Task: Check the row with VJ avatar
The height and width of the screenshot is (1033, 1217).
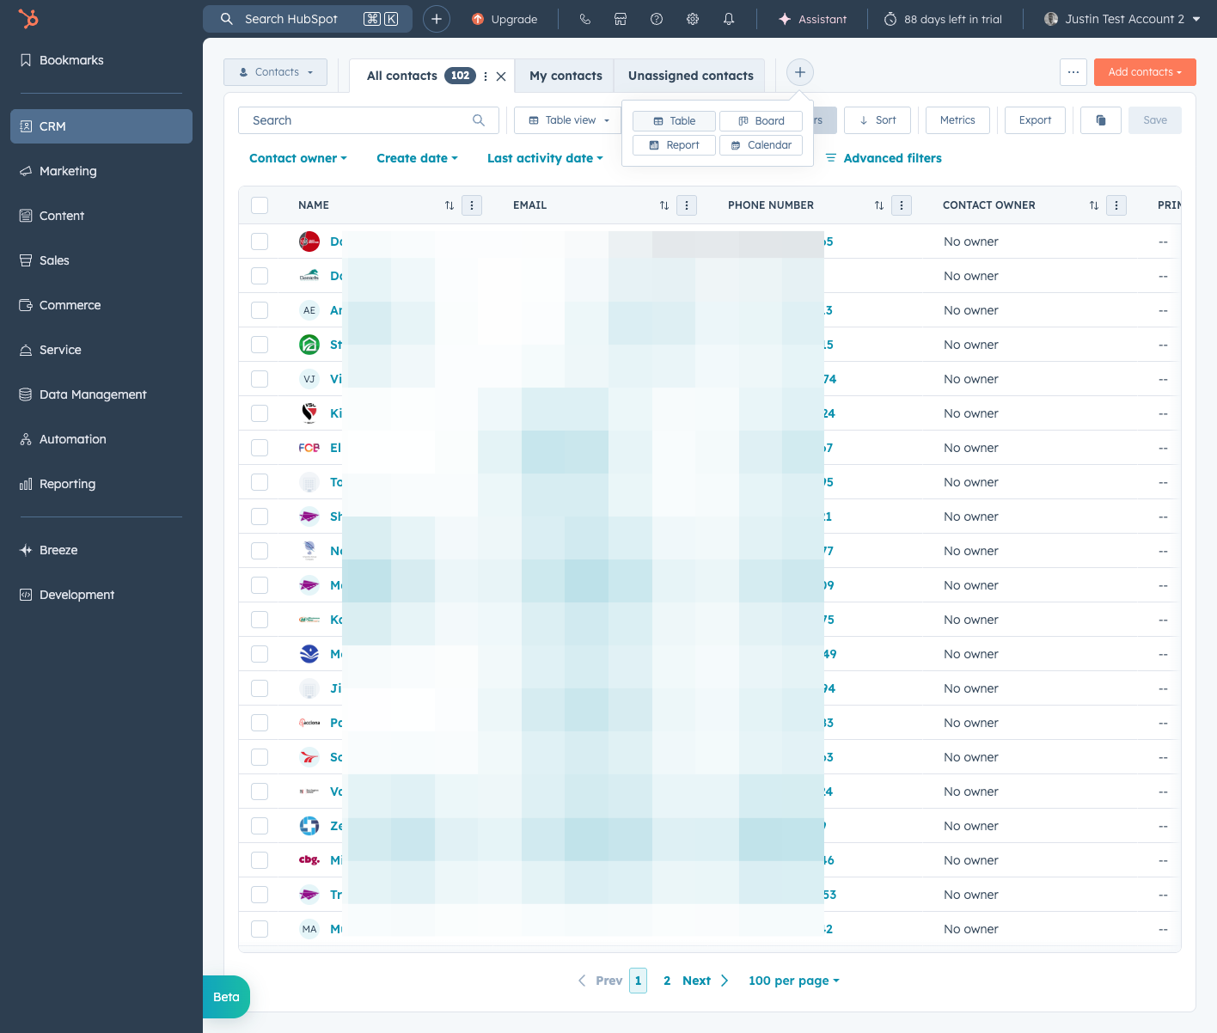Action: tap(260, 379)
